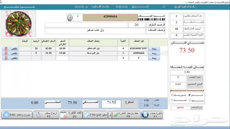Screen dimensions: 230x129
Task: Suspend the invoice with the F10 button
Action: 95,115
